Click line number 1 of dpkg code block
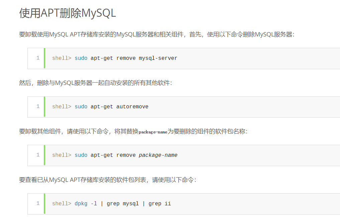 pos(38,203)
